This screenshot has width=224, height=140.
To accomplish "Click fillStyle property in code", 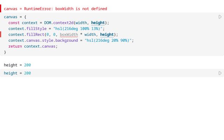I will [36, 29].
